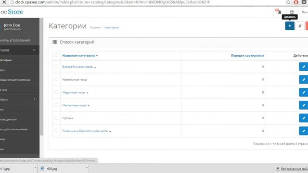Image resolution: width=308 pixels, height=173 pixels.
Task: Edit the Прочее category
Action: point(304,118)
